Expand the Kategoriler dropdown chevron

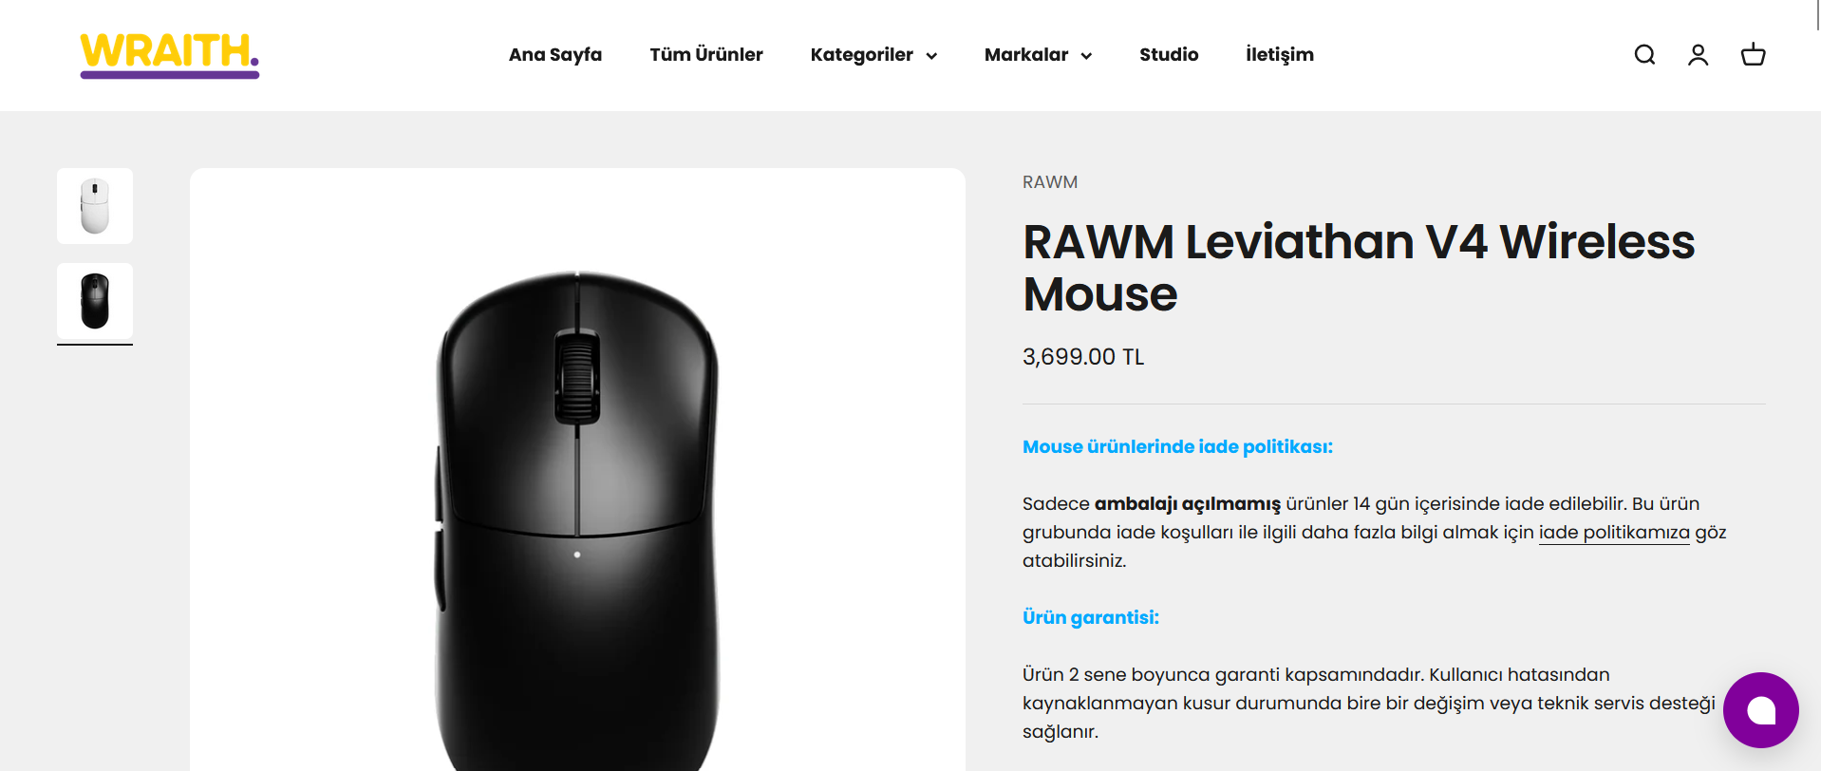(x=931, y=56)
